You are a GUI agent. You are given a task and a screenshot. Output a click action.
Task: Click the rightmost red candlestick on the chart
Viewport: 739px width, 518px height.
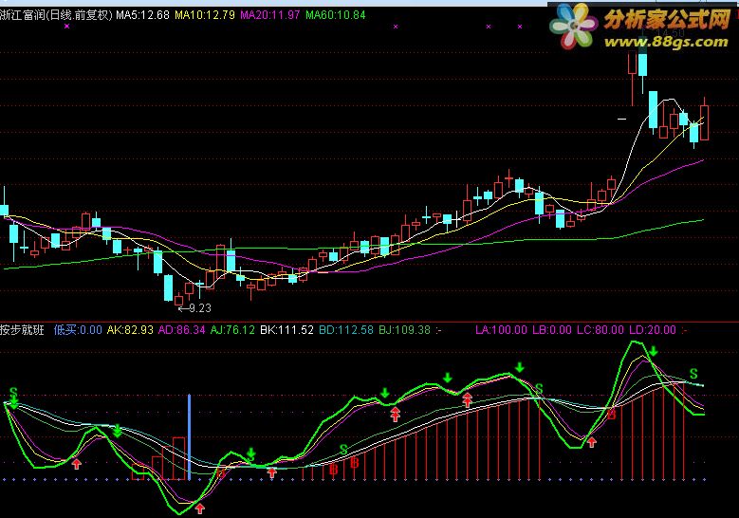704,120
